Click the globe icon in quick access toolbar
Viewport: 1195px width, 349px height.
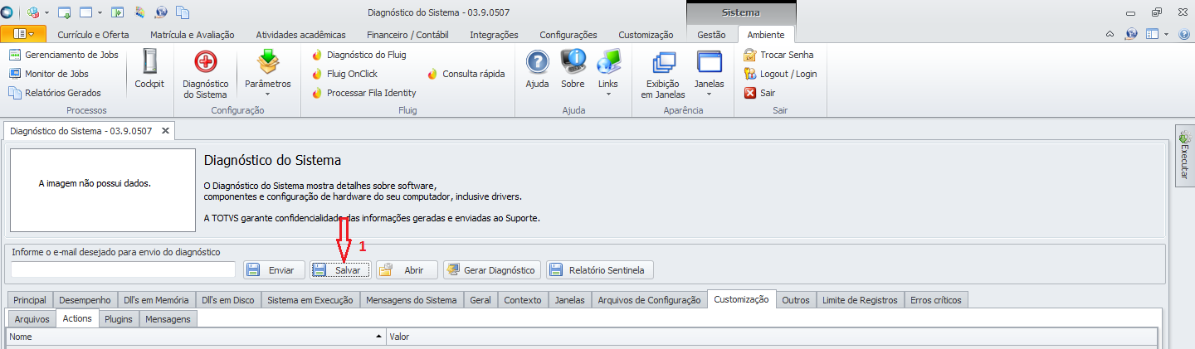coord(161,12)
